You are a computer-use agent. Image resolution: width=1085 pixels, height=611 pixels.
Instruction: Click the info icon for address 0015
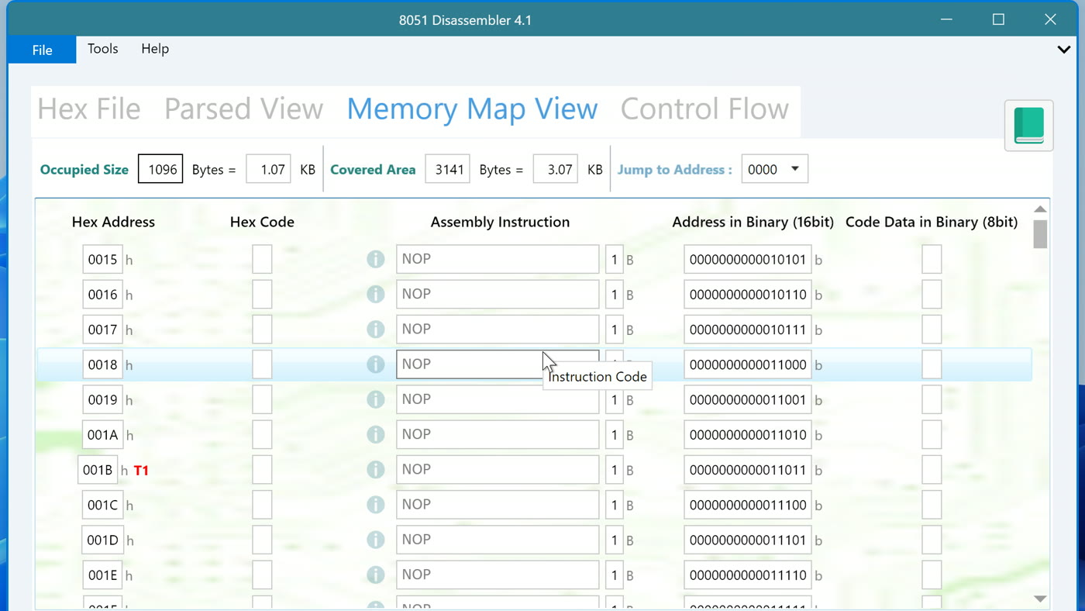coord(376,259)
